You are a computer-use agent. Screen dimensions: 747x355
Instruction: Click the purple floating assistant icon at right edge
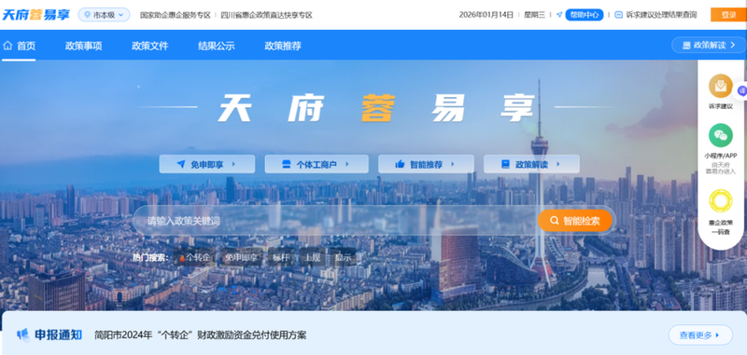[x=741, y=90]
